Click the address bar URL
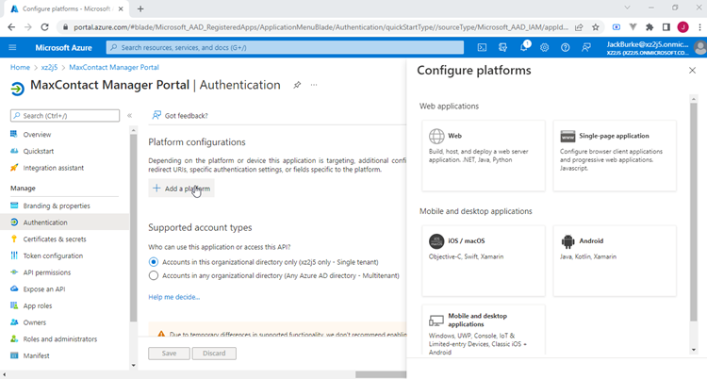The width and height of the screenshot is (707, 379). tap(321, 27)
